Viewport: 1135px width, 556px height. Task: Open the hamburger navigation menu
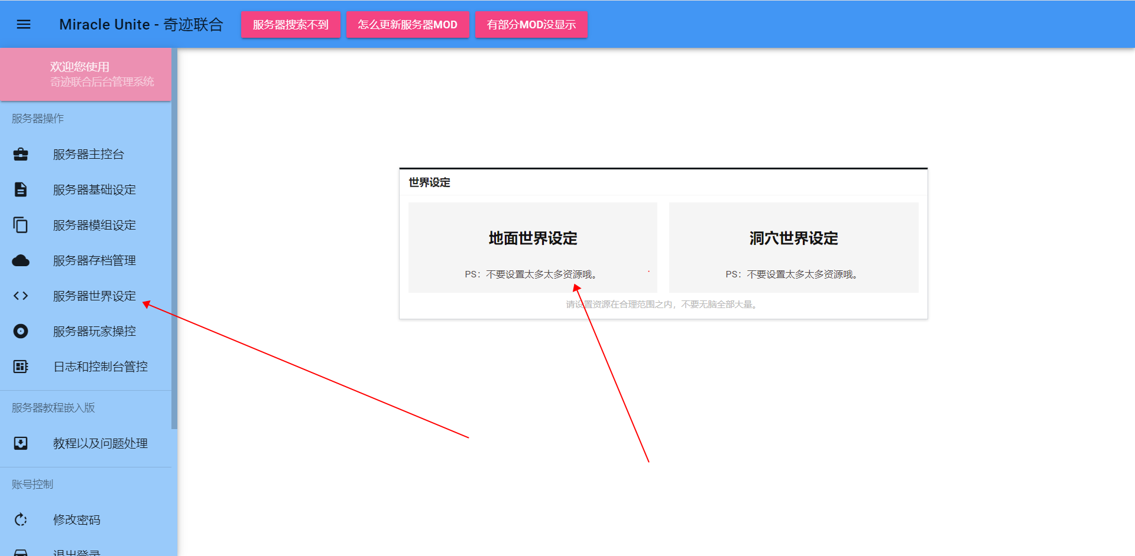tap(24, 24)
